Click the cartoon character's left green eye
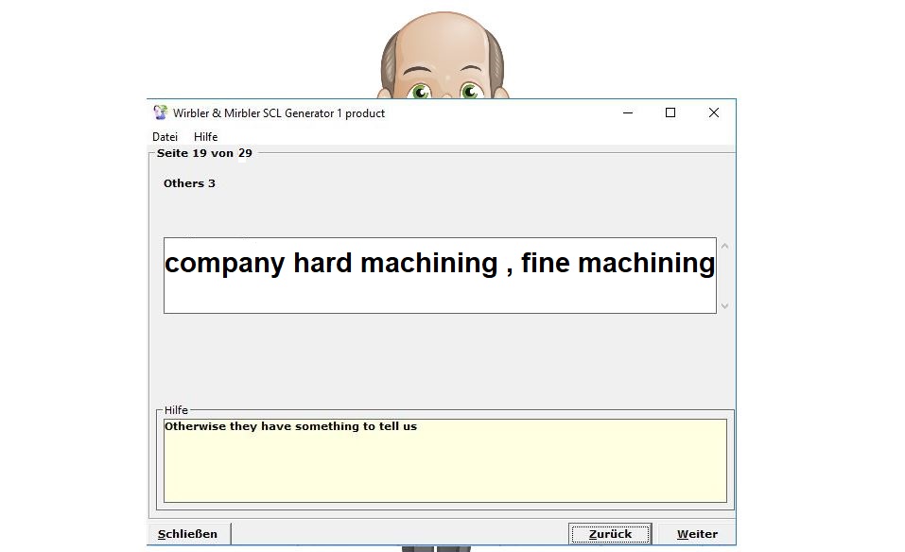This screenshot has height=552, width=905. point(420,91)
